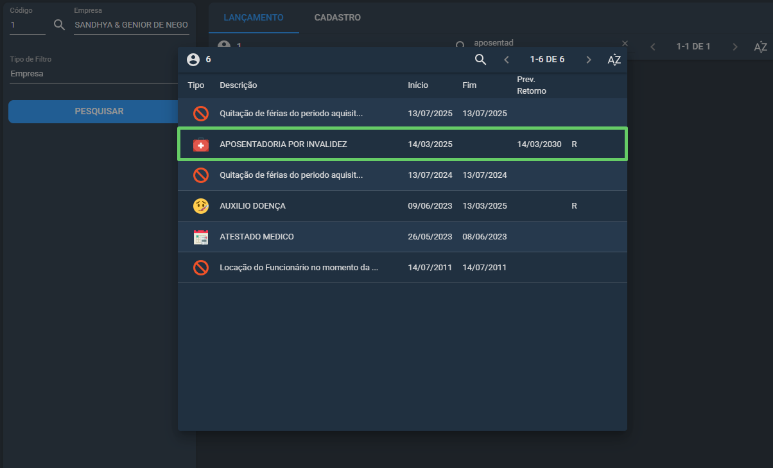Select the Aposentadoria por Invalidez description

click(x=283, y=144)
